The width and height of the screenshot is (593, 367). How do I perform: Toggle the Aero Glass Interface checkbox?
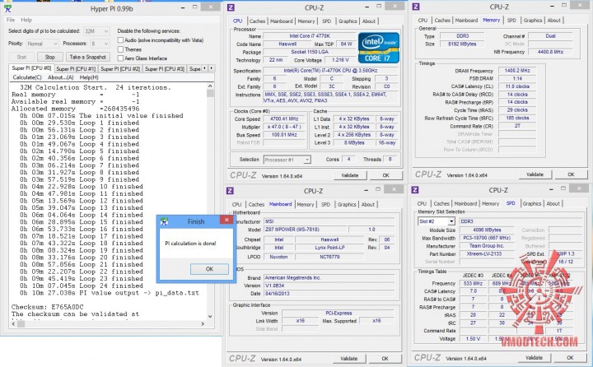click(120, 58)
